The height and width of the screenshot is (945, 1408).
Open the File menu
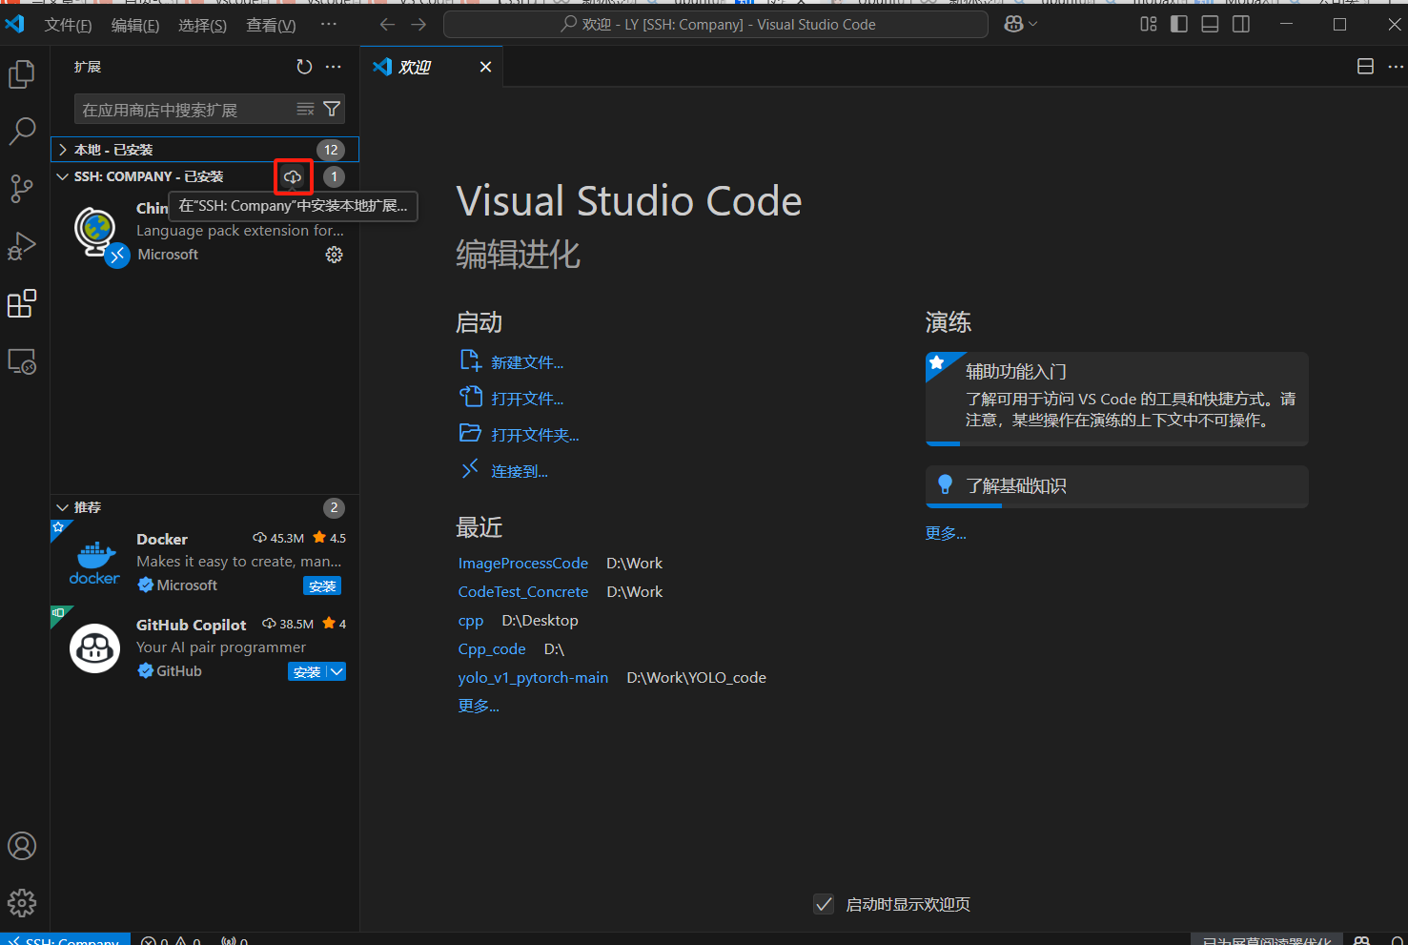pyautogui.click(x=68, y=25)
